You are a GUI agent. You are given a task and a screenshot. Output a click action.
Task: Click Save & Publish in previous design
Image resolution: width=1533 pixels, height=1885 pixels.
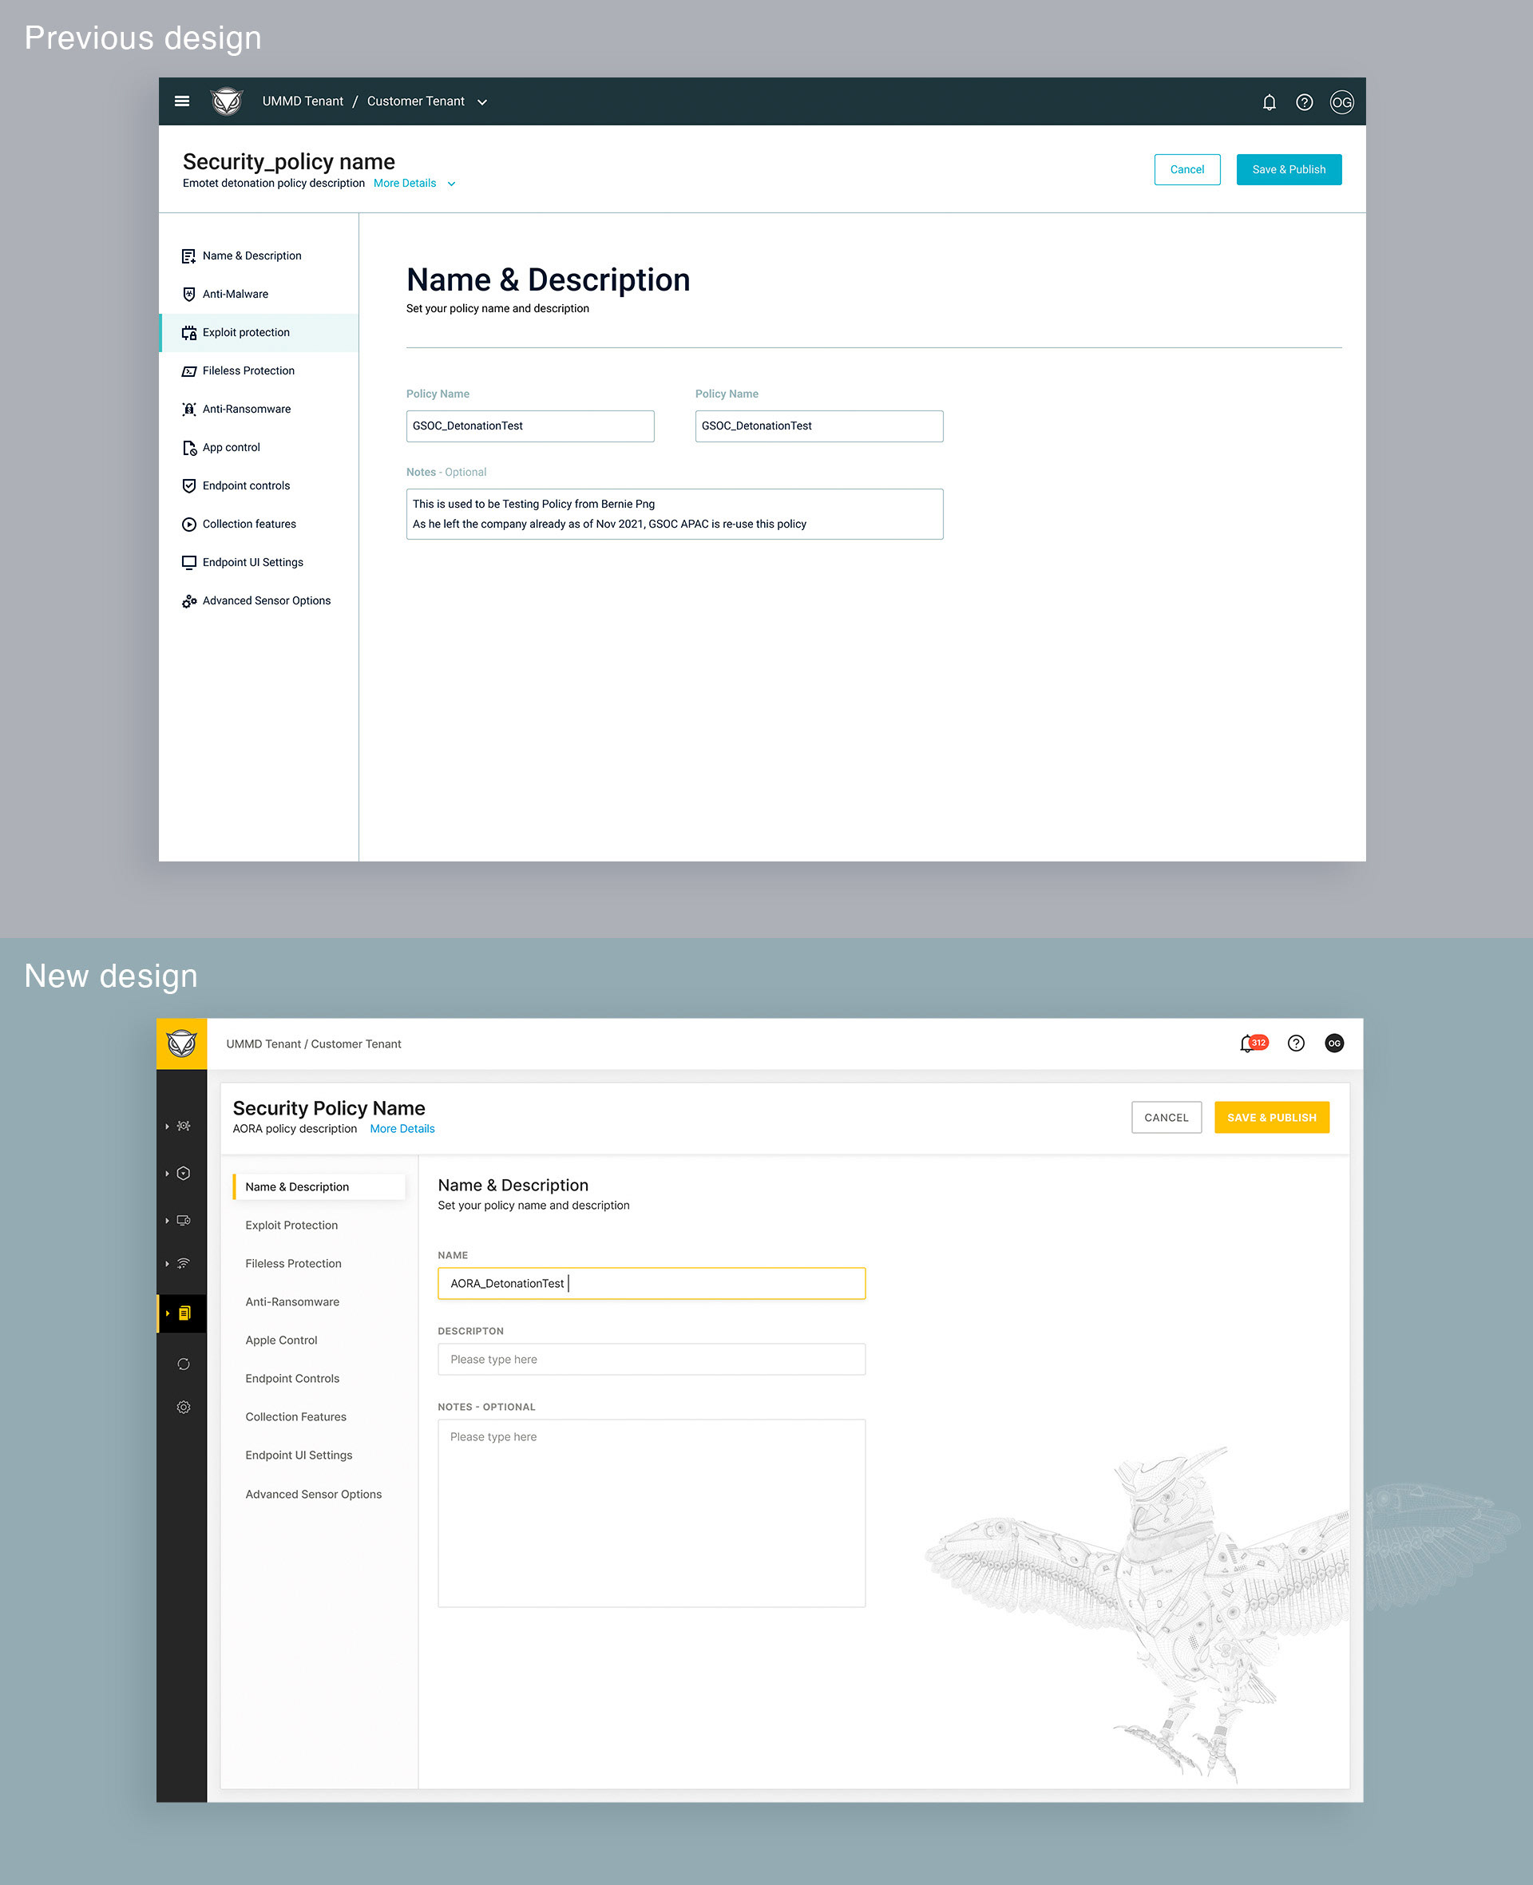pos(1289,169)
